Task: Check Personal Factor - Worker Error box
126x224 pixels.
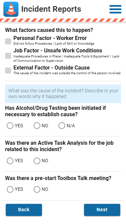Action: click(x=8, y=41)
